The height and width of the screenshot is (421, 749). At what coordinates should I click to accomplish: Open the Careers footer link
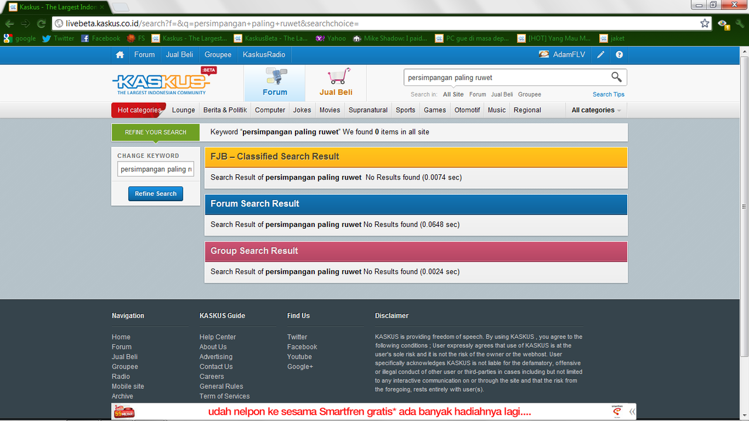coord(212,377)
